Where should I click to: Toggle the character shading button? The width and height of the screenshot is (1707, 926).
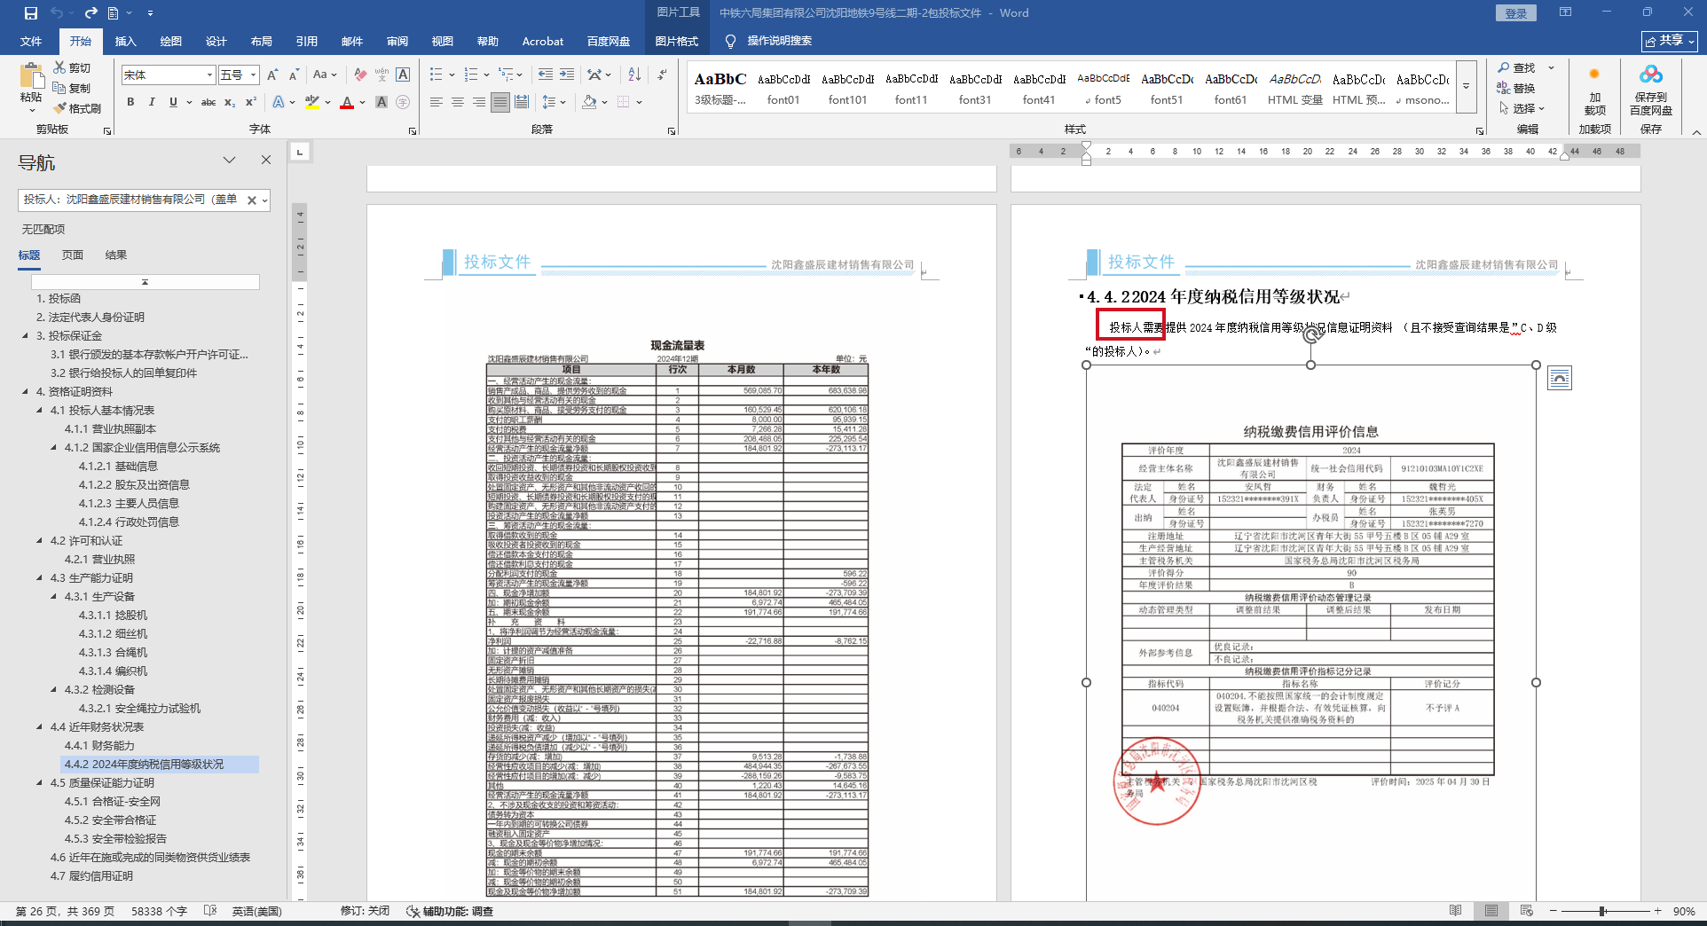[x=382, y=102]
